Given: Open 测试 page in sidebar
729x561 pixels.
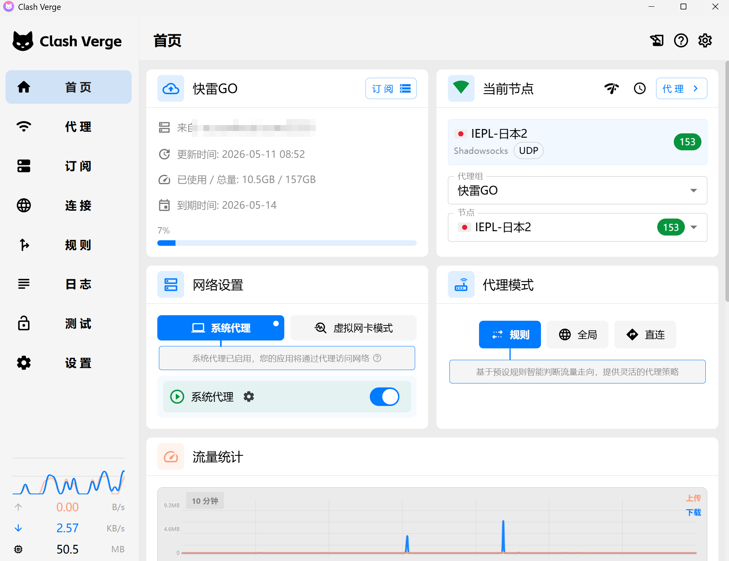Looking at the screenshot, I should [x=69, y=324].
